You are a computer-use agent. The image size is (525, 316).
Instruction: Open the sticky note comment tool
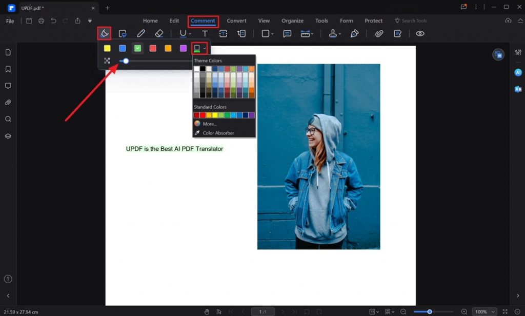pyautogui.click(x=288, y=33)
